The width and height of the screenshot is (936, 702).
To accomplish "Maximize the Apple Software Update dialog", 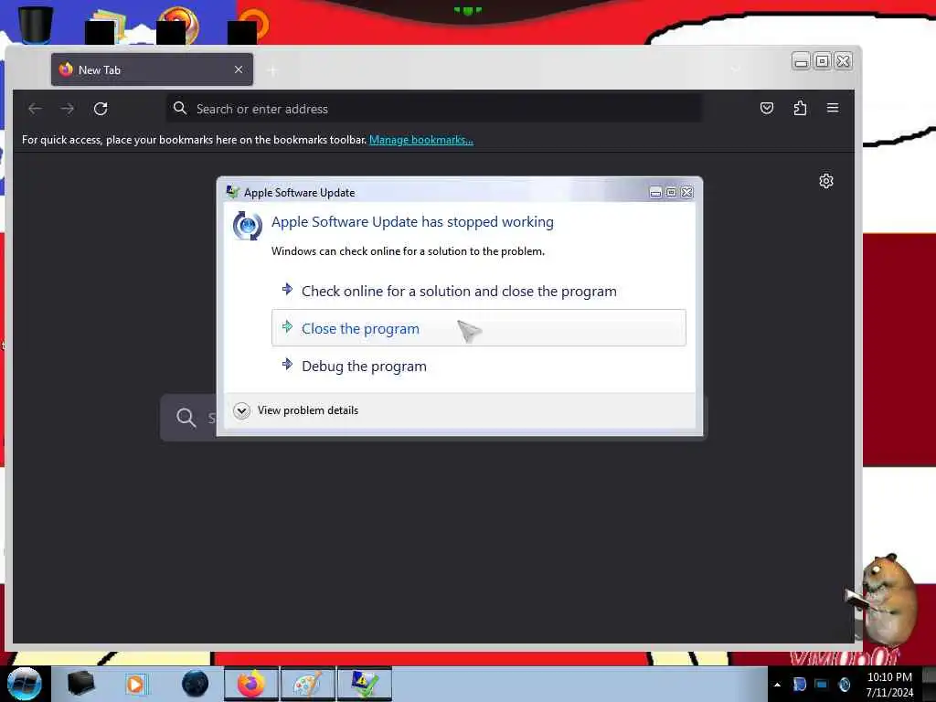I will 671,192.
